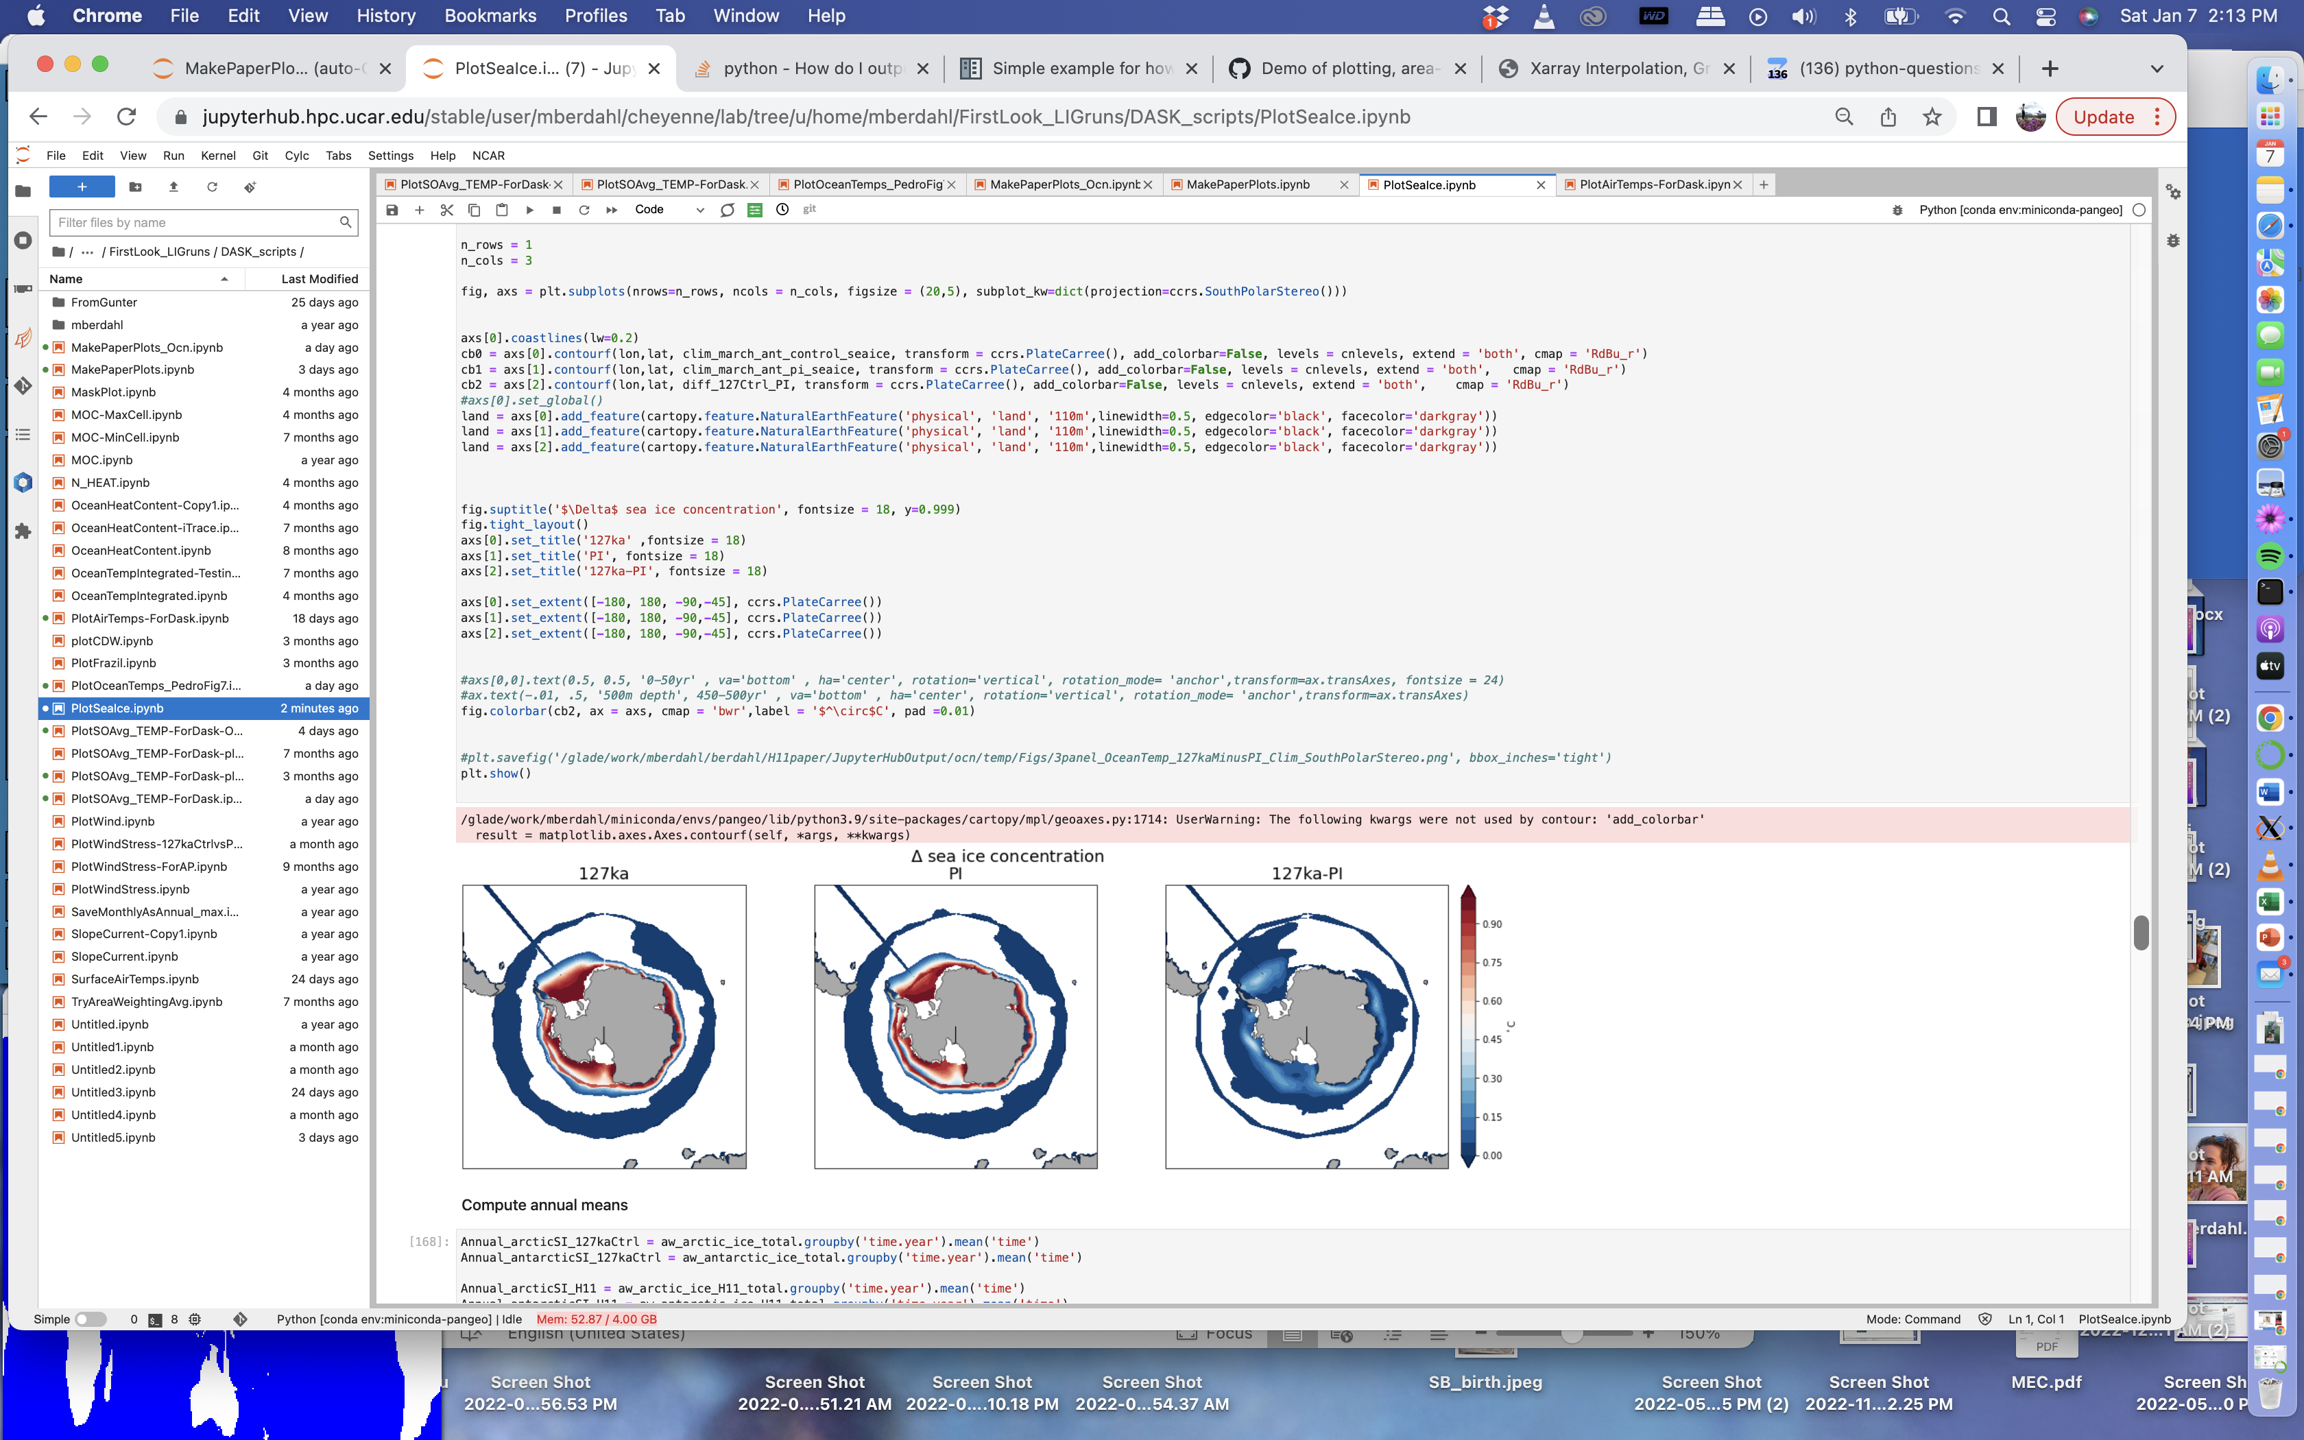Open the NCAR menu

point(488,155)
